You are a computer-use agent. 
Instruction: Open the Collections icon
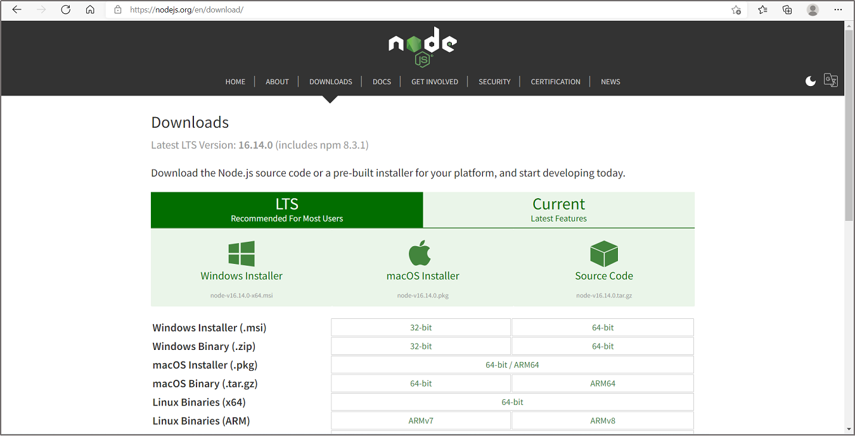point(787,10)
